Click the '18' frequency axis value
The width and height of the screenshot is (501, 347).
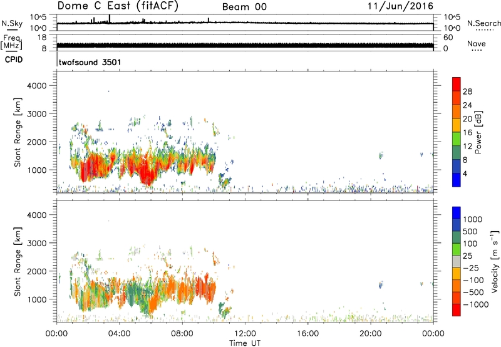tap(41, 38)
